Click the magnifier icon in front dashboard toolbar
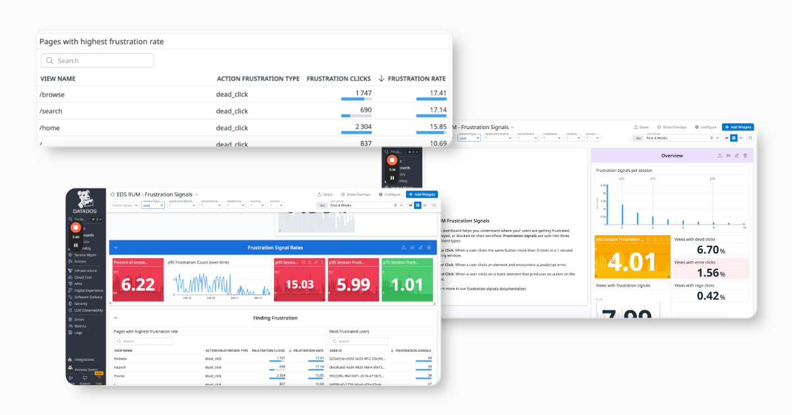Image resolution: width=792 pixels, height=415 pixels. [x=434, y=206]
